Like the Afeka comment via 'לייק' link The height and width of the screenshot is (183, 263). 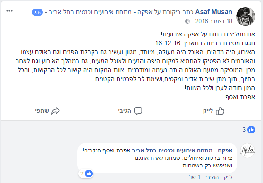click(228, 177)
